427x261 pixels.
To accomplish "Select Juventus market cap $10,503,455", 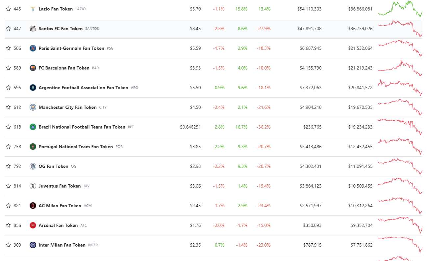I will click(x=361, y=186).
